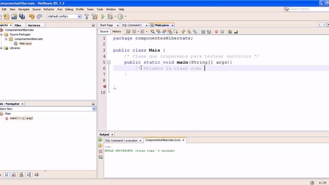This screenshot has width=329, height=185.
Task: Click the Last Edit editor icon
Action: click(128, 32)
